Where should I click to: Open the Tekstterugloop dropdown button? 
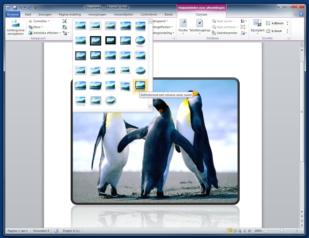(200, 27)
